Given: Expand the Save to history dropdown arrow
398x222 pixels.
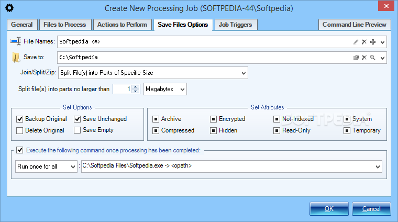Looking at the screenshot, I should click(382, 58).
